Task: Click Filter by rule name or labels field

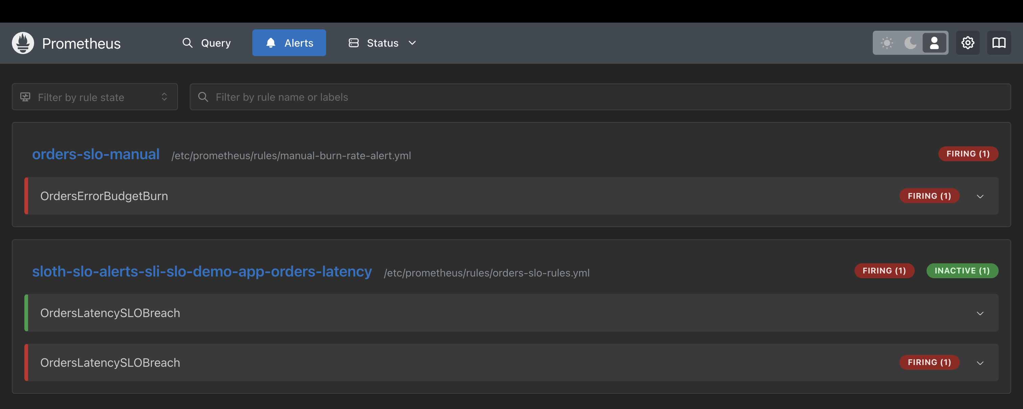Action: [x=600, y=97]
